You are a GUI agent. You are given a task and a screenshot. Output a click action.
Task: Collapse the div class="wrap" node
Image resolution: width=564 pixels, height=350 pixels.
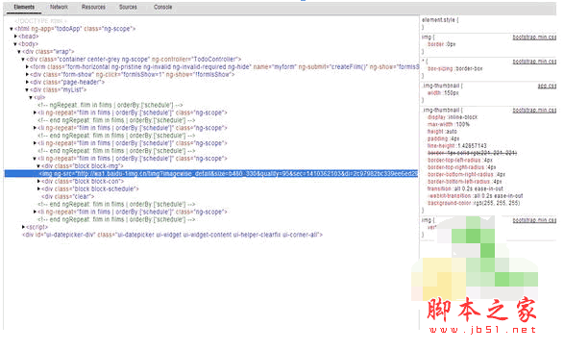(x=19, y=52)
